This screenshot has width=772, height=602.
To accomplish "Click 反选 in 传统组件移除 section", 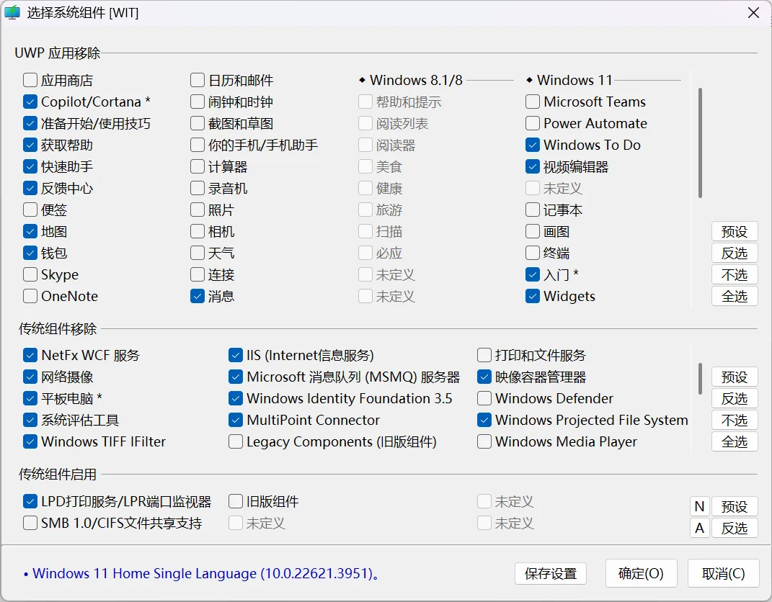I will click(x=735, y=398).
